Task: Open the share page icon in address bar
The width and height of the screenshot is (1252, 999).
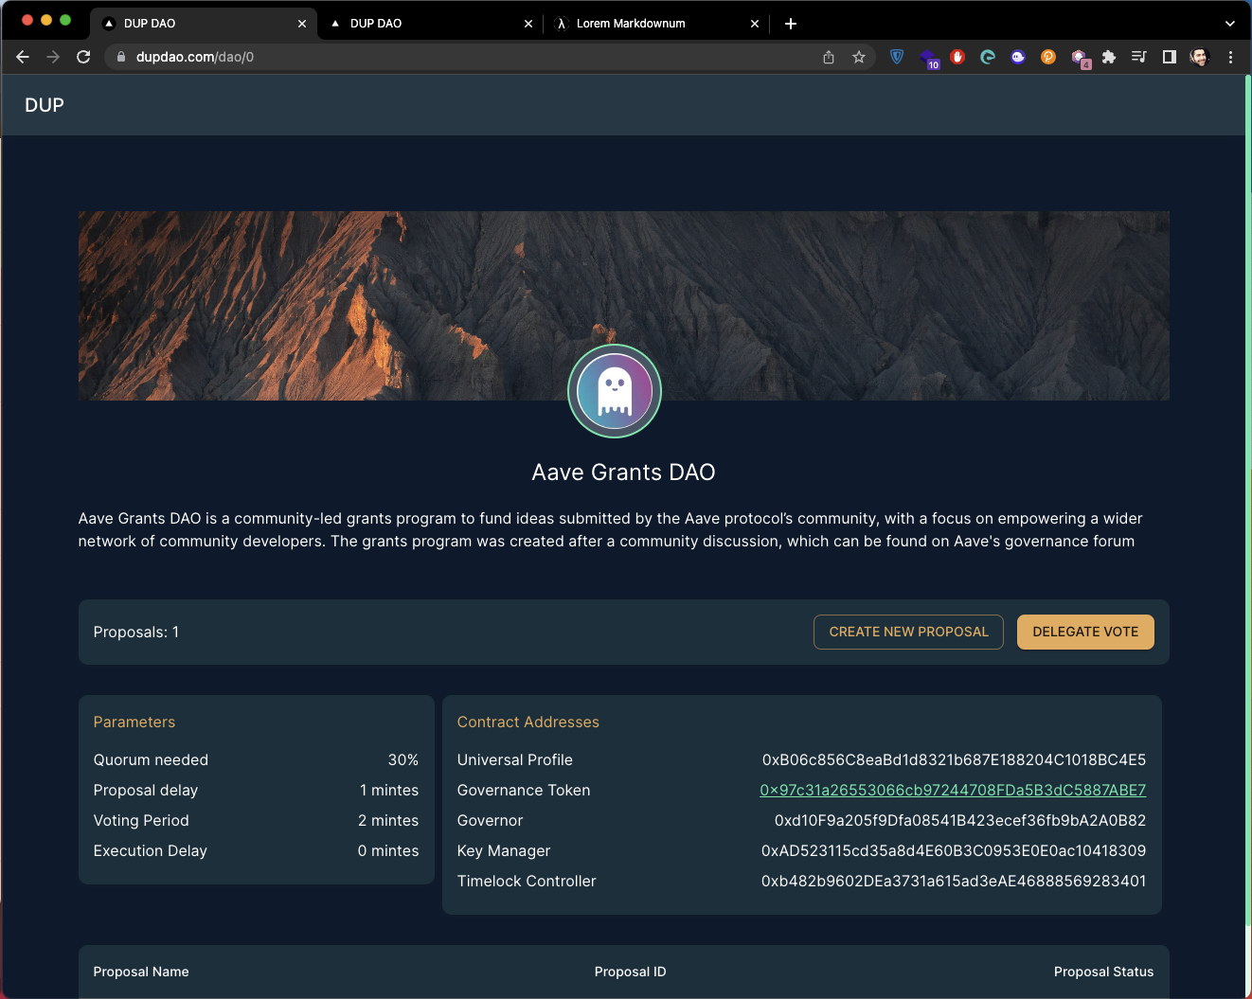Action: click(829, 57)
